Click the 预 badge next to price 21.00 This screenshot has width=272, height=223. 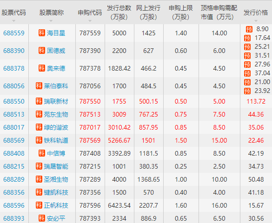247,82
